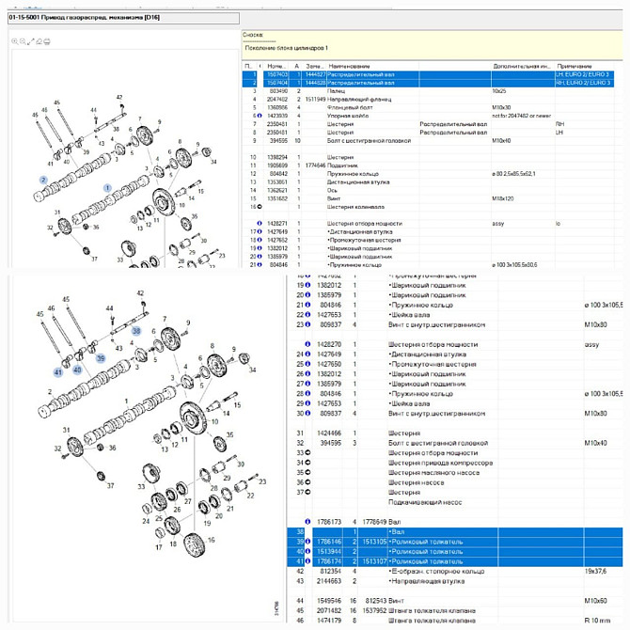Image resolution: width=630 pixels, height=630 pixels.
Task: Select row 32 part 394595 with quantity 3
Action: click(x=455, y=443)
